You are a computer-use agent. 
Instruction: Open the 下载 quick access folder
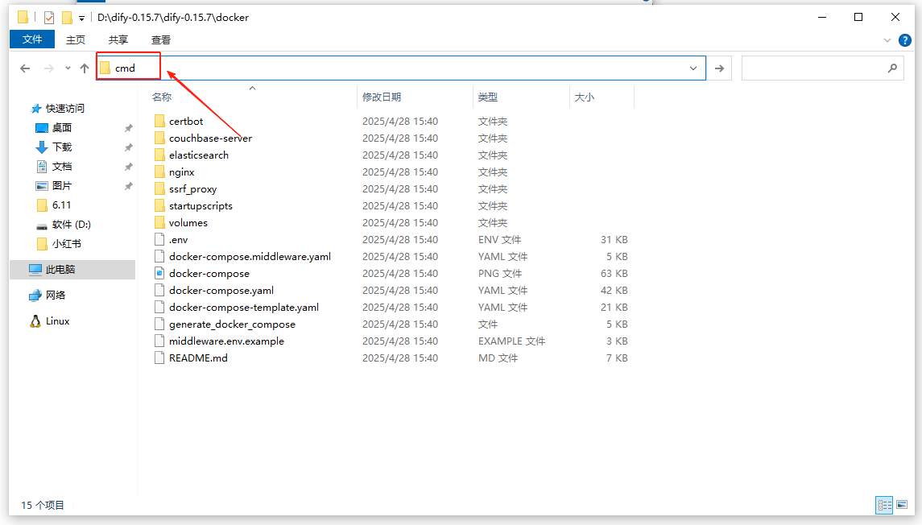tap(62, 147)
